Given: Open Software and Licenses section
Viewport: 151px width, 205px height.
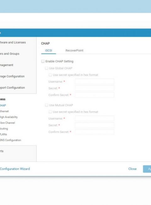Looking at the screenshot, I should 13,42.
